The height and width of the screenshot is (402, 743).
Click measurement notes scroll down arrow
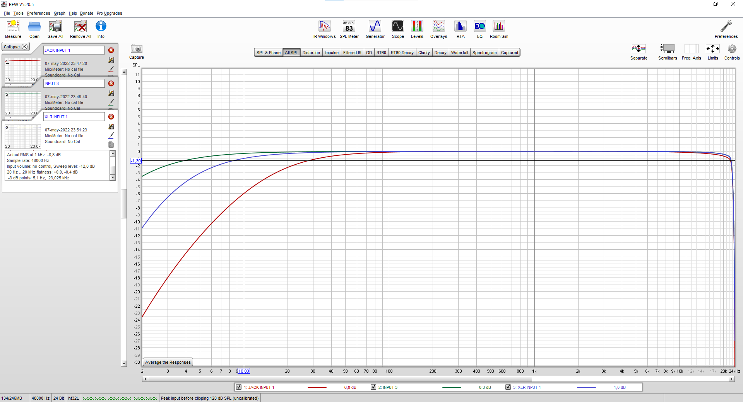point(113,177)
